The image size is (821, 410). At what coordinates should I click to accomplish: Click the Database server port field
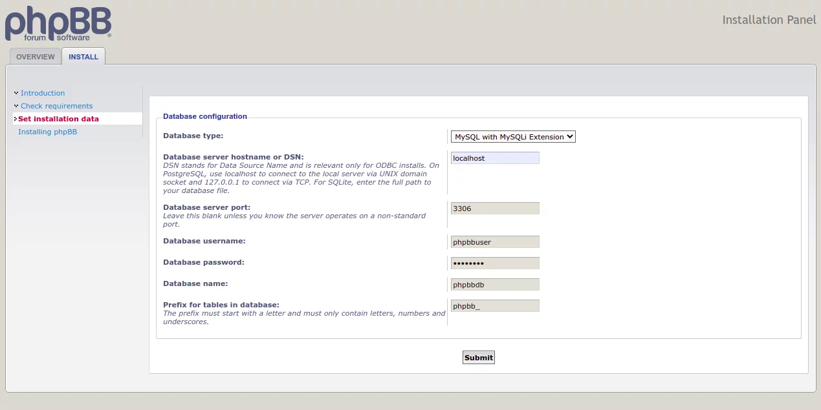495,209
